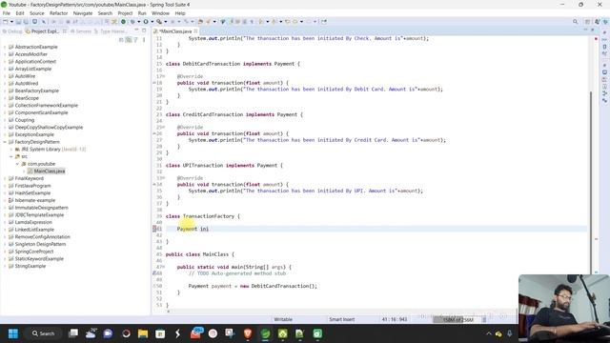Click the Link with Editor icon
610x343 pixels.
[x=129, y=40]
